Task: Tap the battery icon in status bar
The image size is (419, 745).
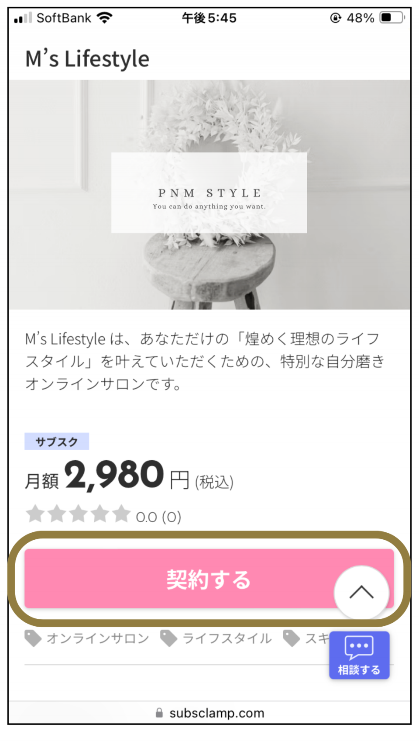Action: coord(392,18)
